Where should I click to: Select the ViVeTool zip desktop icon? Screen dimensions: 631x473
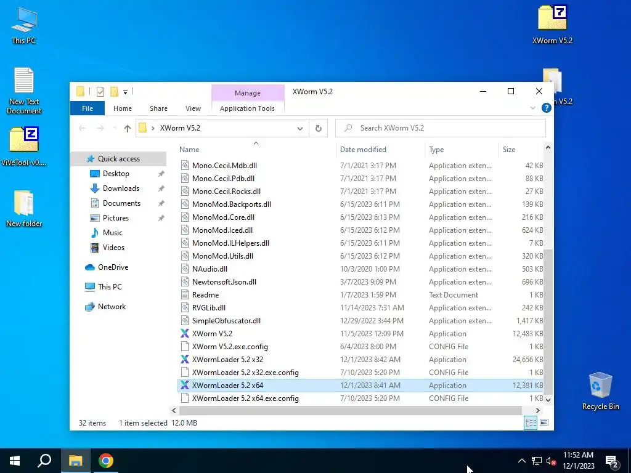(24, 146)
